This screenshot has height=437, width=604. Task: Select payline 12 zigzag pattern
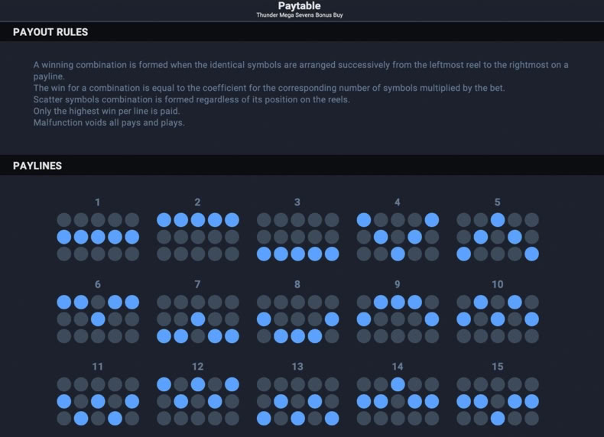[x=197, y=401]
